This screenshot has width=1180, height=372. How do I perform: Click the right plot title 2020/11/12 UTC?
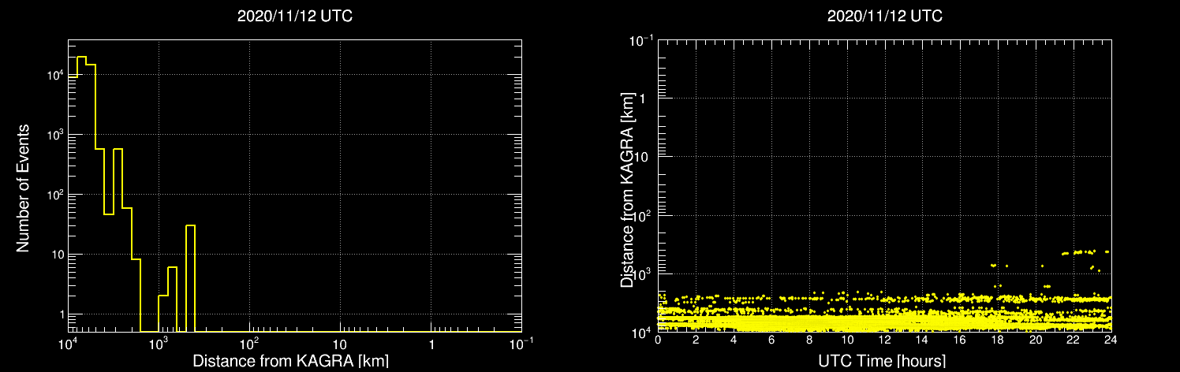tap(885, 17)
